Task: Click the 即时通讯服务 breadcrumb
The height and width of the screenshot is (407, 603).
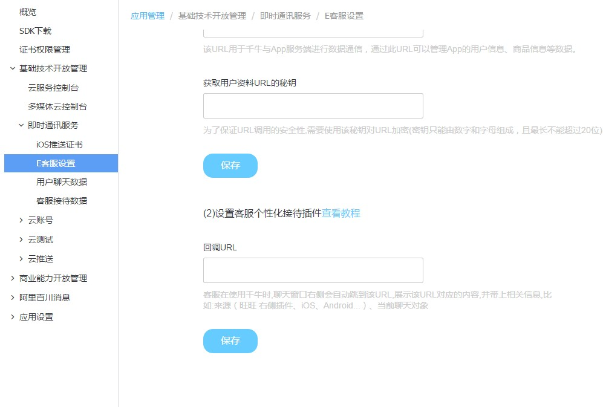Action: click(285, 16)
